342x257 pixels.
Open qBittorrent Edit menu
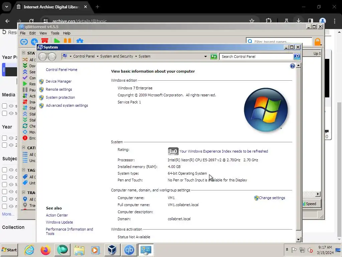[32, 33]
